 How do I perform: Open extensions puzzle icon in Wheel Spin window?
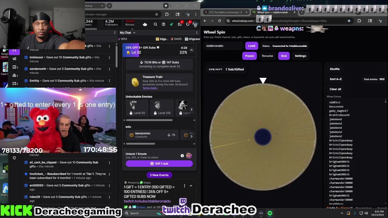point(359,21)
